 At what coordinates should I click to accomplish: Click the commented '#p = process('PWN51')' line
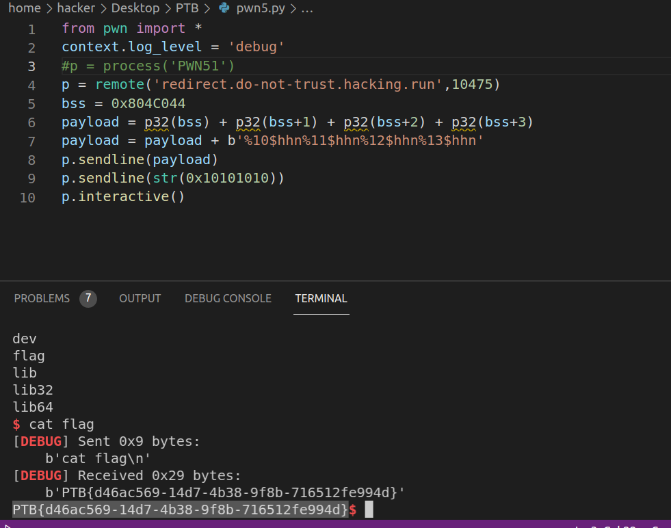tap(148, 66)
